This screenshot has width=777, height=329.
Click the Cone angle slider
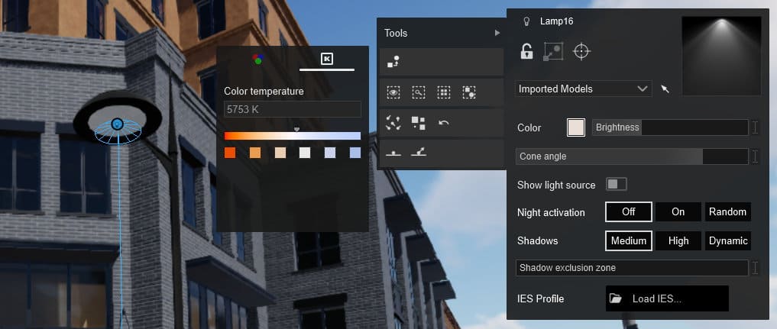[631, 156]
